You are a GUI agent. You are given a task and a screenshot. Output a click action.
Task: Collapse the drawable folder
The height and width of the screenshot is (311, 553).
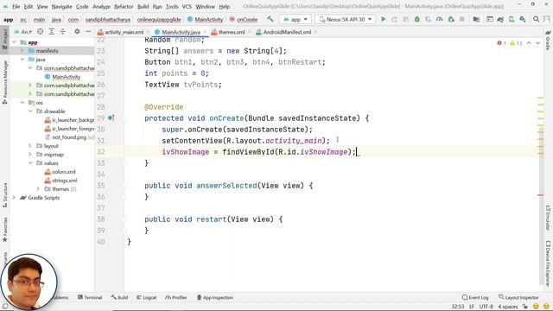point(30,111)
